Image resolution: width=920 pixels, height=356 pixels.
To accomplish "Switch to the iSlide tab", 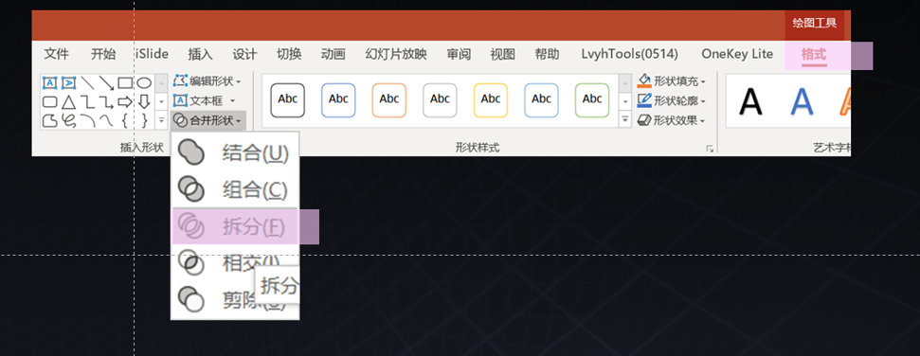I will [x=152, y=55].
